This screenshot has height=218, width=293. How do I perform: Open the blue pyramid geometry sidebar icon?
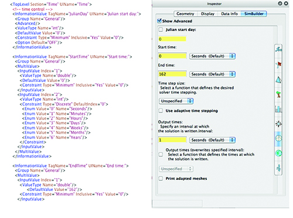point(278,80)
